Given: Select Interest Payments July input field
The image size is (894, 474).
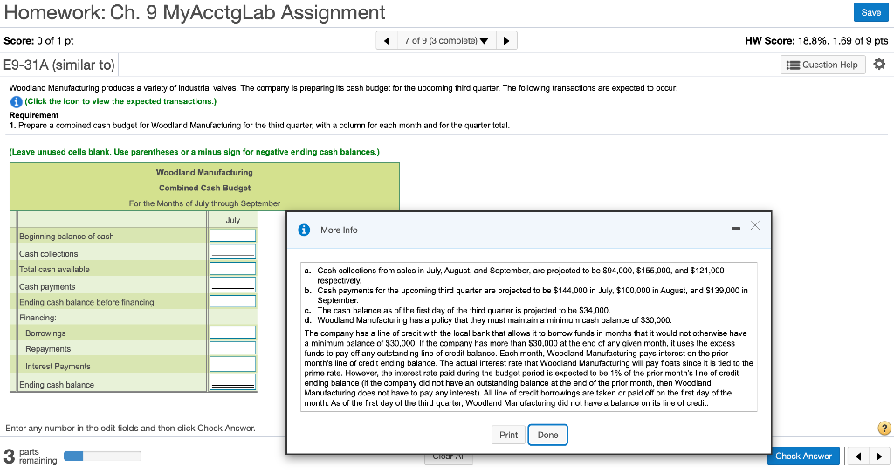Looking at the screenshot, I should tap(232, 364).
